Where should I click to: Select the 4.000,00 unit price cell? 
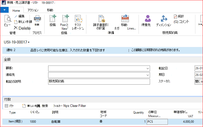tap(188, 122)
